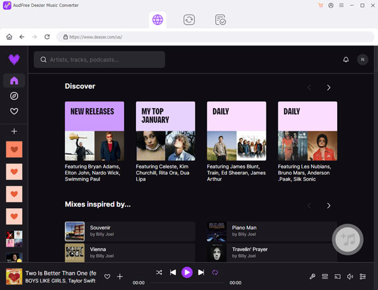
Task: Open the orange heart playlist in sidebar
Action: [14, 150]
